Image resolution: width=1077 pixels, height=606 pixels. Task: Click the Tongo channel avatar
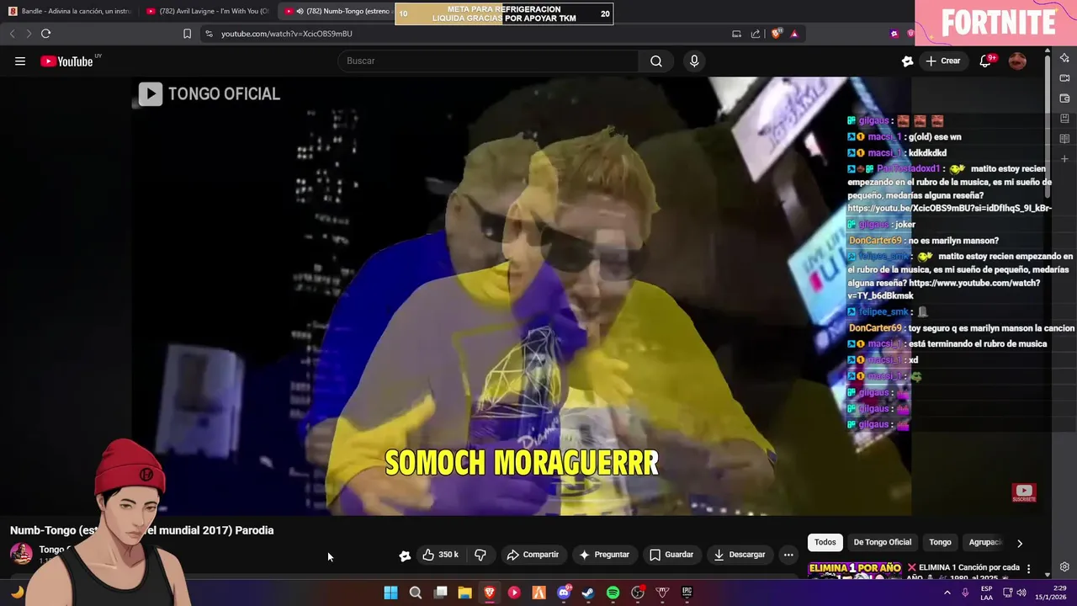coord(21,553)
